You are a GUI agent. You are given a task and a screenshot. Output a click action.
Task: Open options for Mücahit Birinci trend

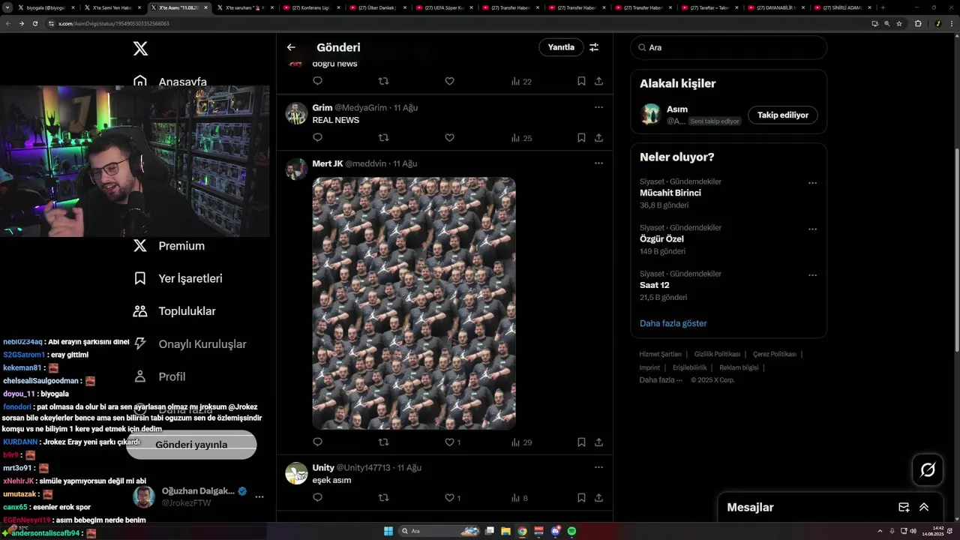pyautogui.click(x=812, y=183)
